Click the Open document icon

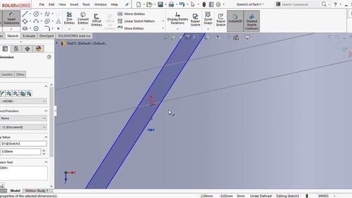click(x=149, y=4)
